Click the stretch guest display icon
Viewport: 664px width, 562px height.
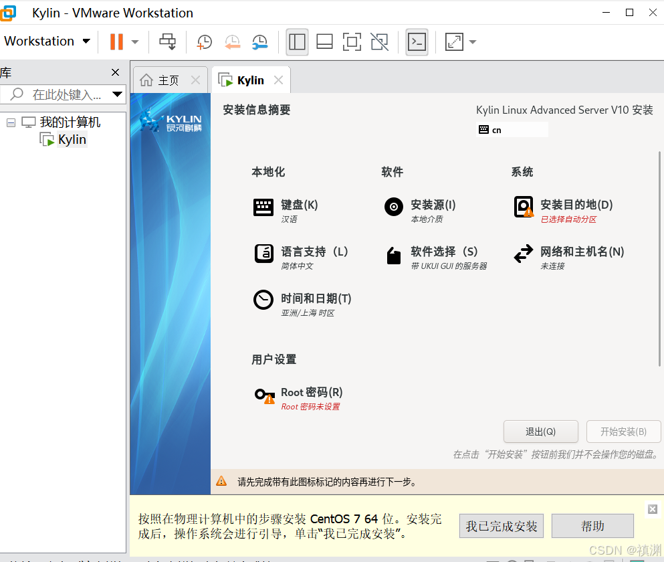point(454,41)
